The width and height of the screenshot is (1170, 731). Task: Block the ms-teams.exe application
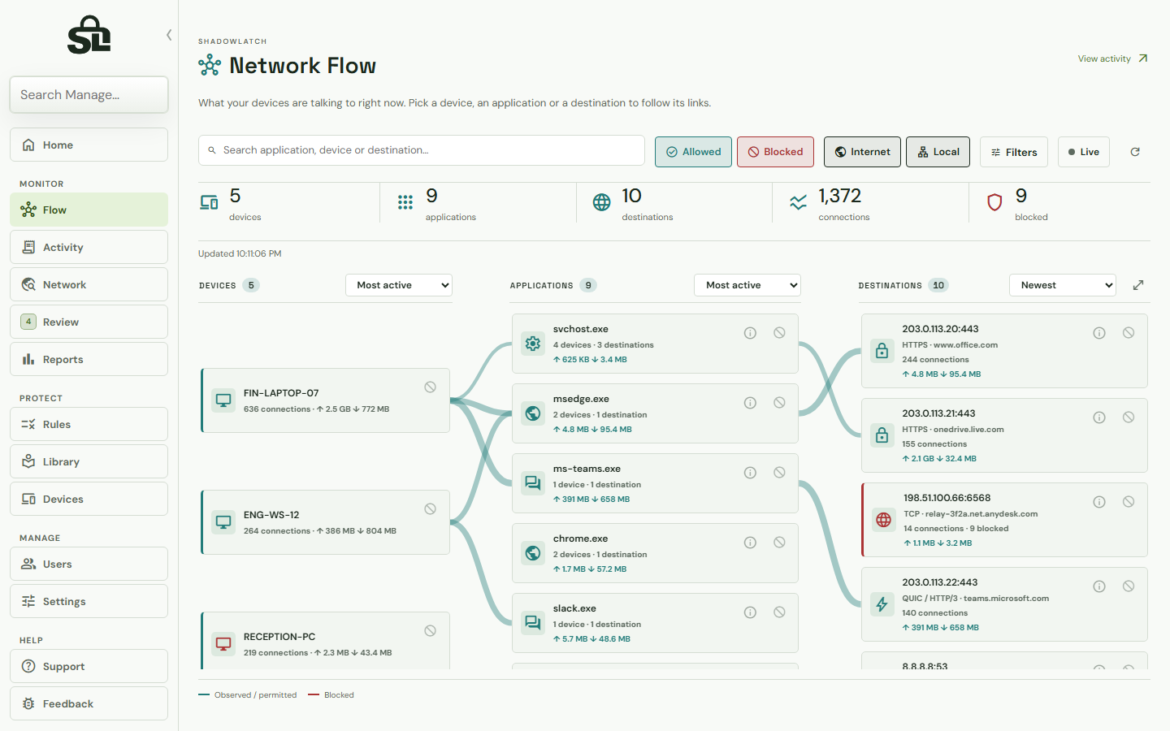tap(779, 473)
